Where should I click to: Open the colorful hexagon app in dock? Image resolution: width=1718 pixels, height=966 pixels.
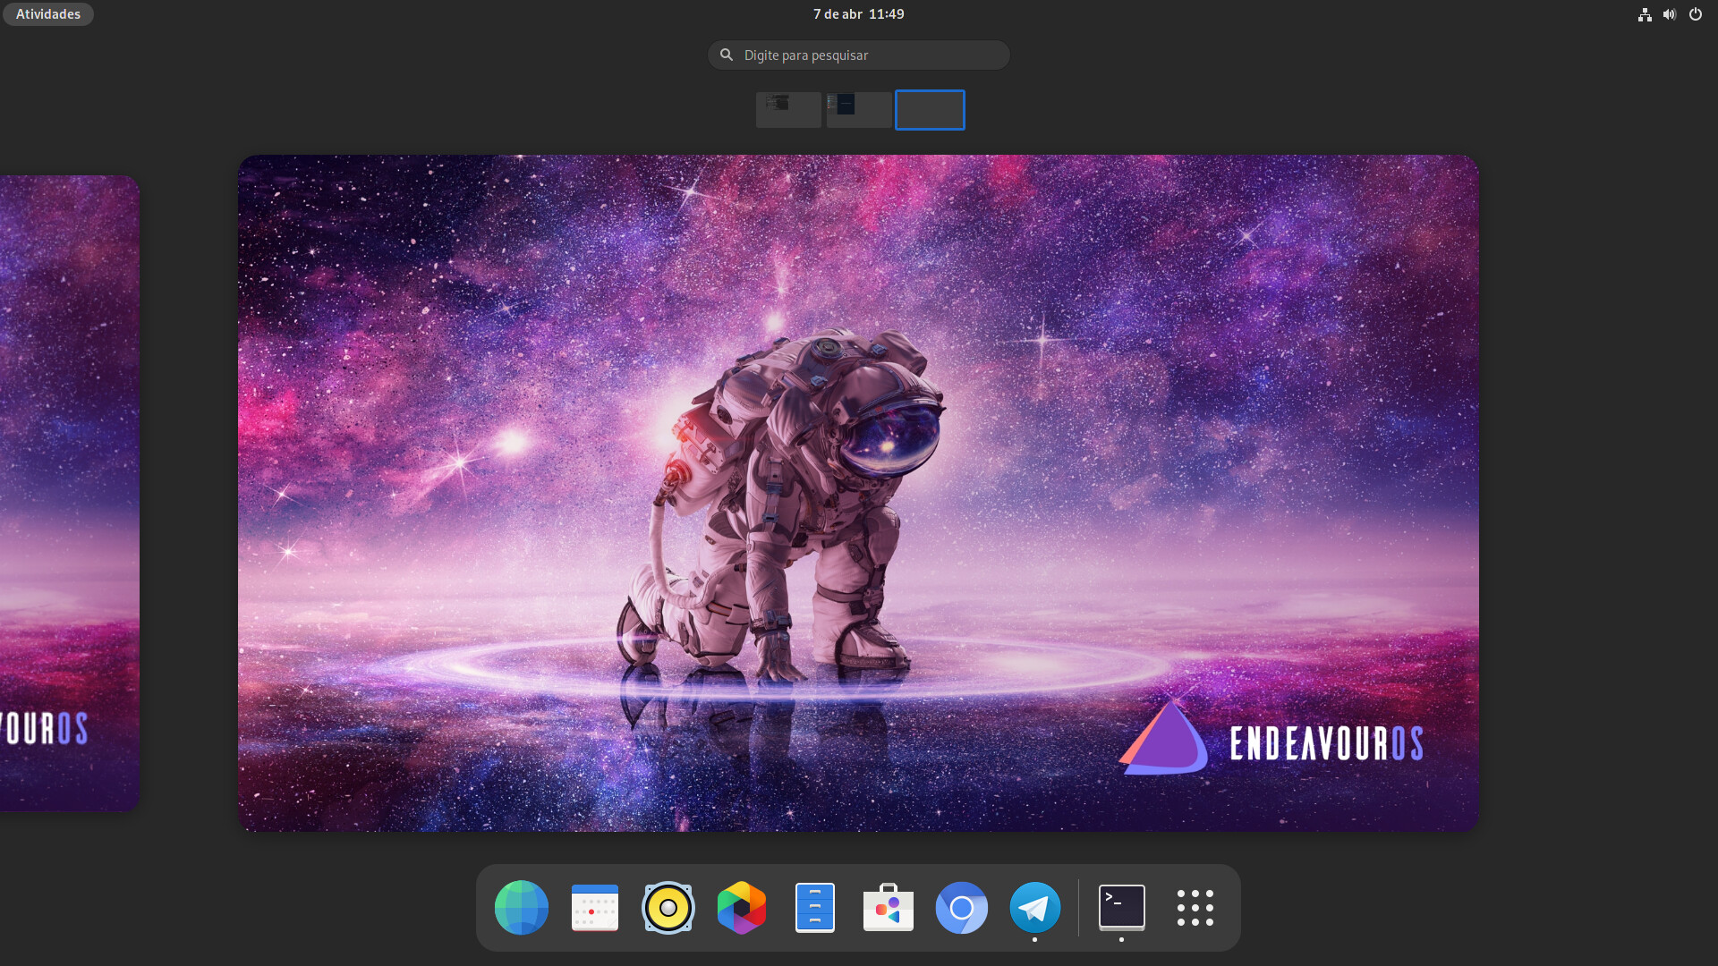coord(742,908)
